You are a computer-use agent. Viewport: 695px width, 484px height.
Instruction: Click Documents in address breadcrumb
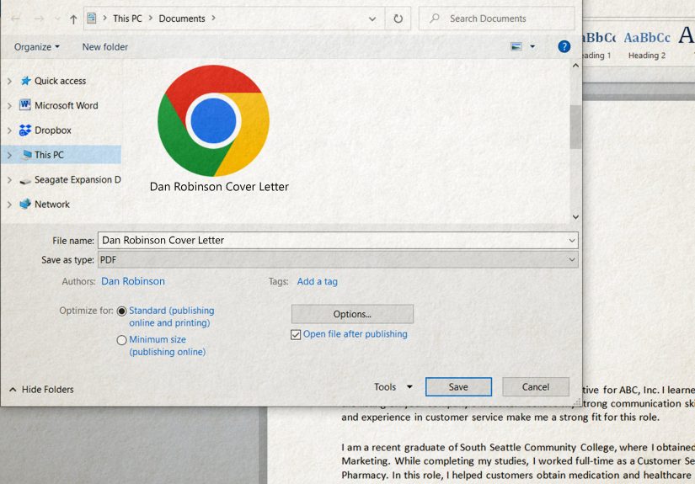click(182, 19)
